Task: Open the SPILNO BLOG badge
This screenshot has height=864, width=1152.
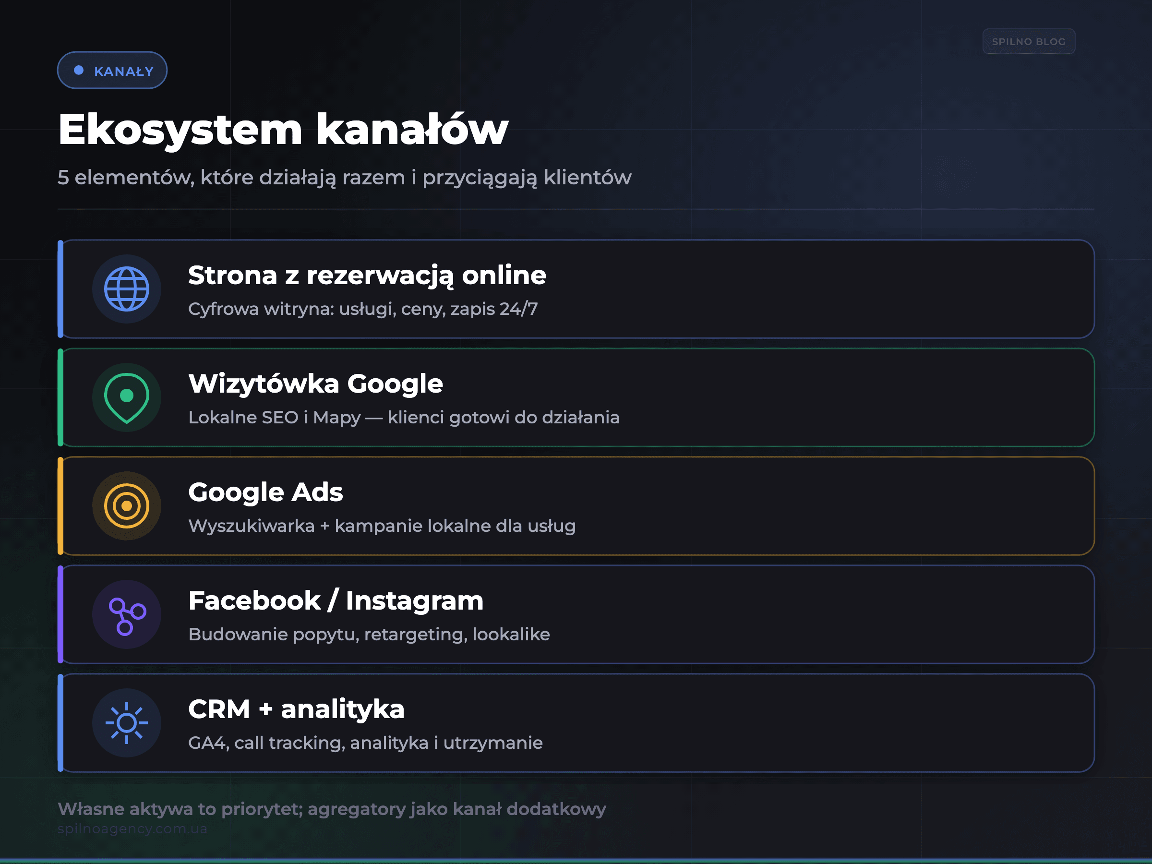Action: tap(1029, 41)
